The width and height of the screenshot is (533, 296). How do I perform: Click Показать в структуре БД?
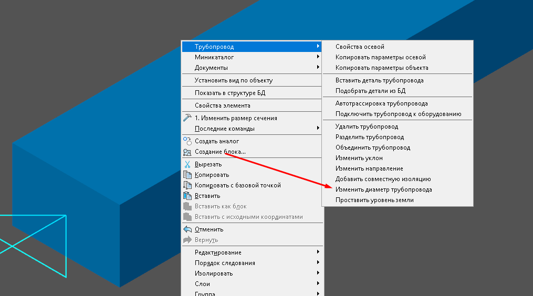[x=230, y=93]
